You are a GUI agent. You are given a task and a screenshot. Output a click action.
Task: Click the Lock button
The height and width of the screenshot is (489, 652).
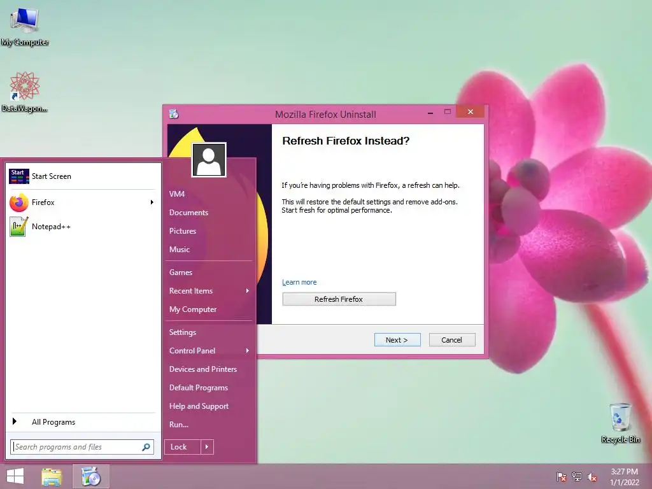183,447
